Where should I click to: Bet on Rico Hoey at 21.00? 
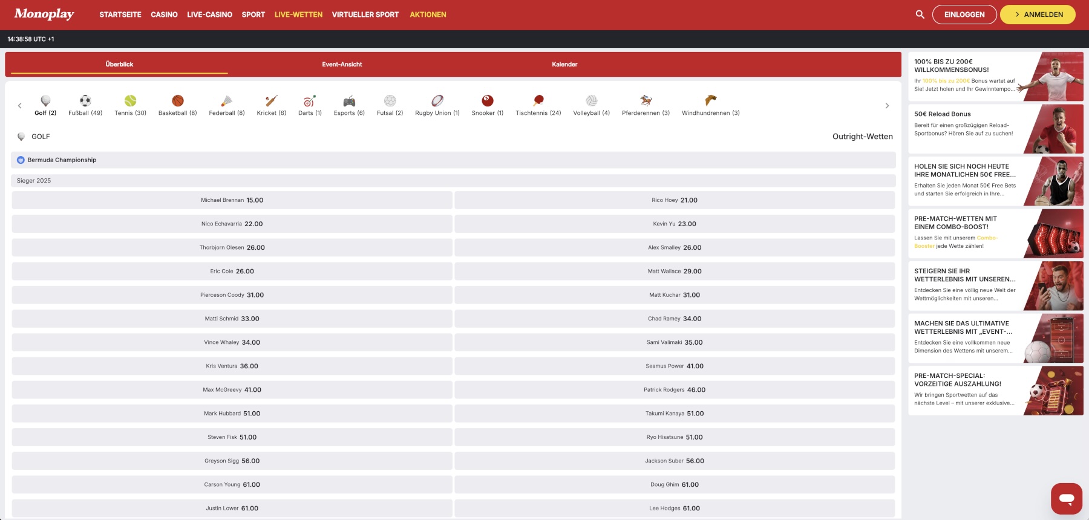(675, 200)
